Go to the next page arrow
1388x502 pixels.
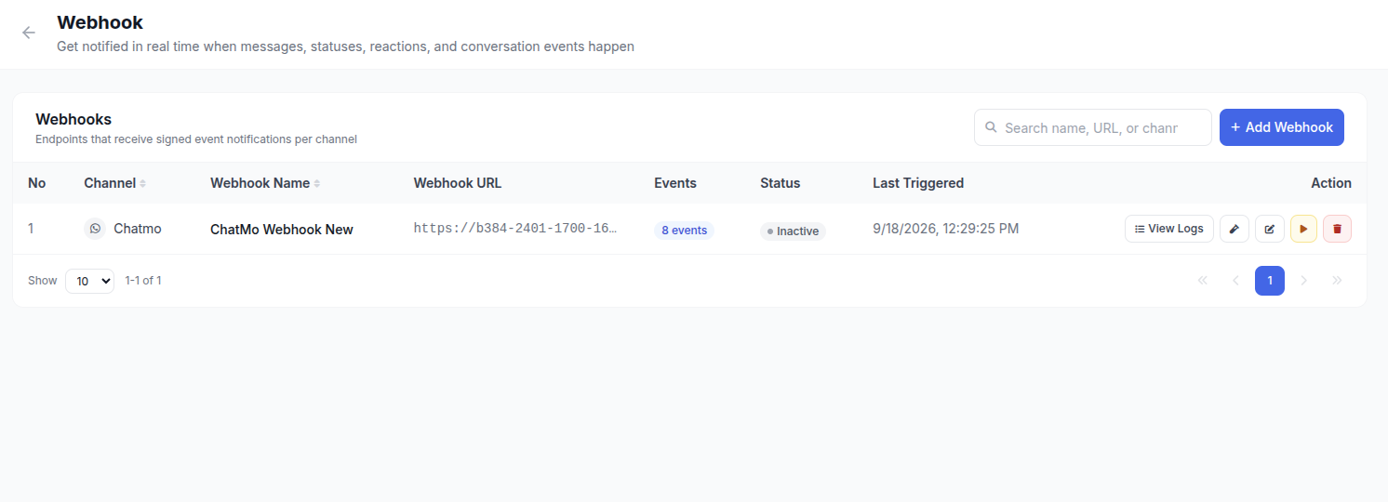[x=1303, y=281]
